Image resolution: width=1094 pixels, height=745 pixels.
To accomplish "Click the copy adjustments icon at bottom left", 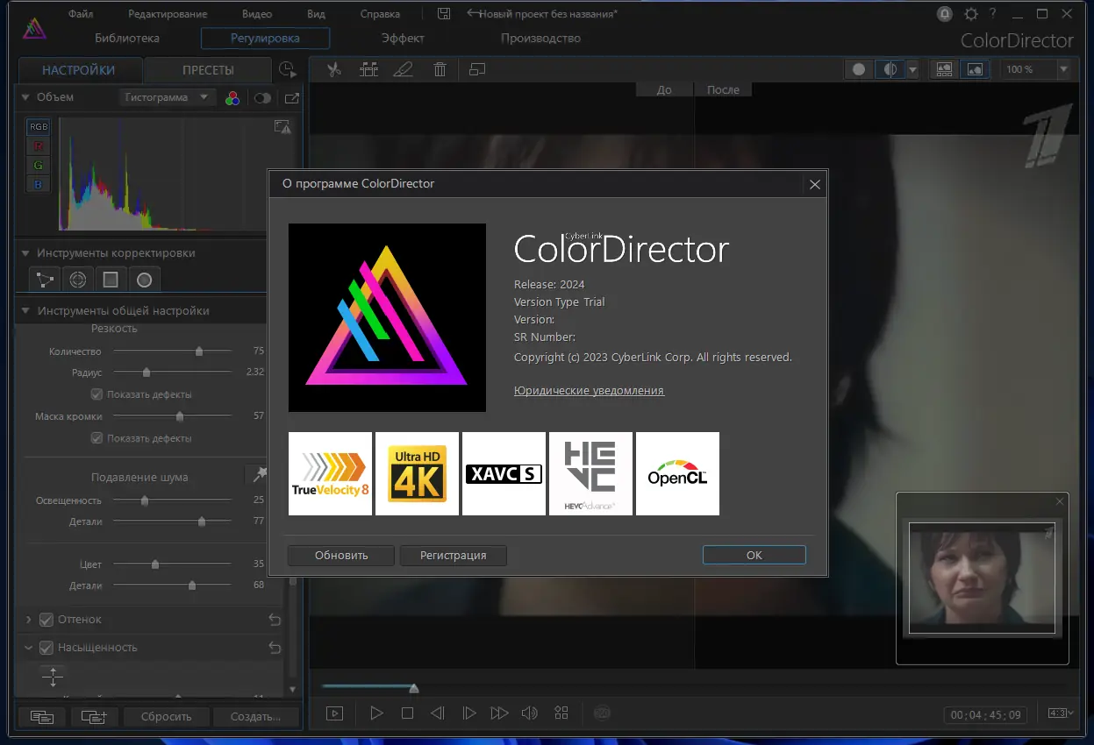I will 41,716.
